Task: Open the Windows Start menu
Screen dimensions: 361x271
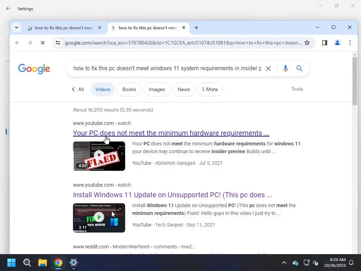Action: pos(11,263)
